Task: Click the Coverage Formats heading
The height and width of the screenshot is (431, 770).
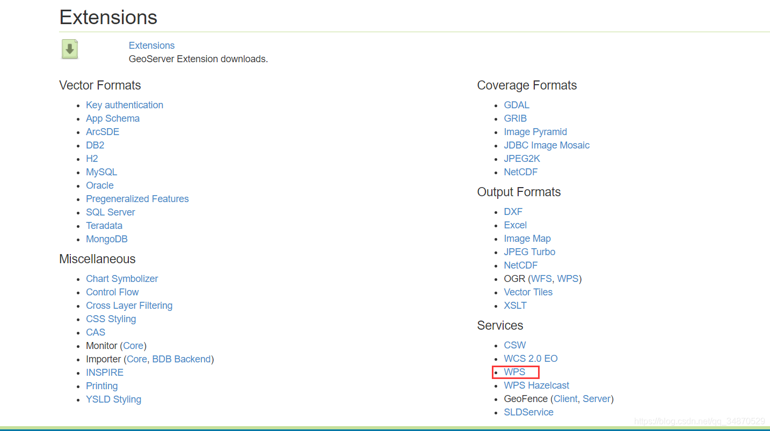Action: click(x=527, y=85)
